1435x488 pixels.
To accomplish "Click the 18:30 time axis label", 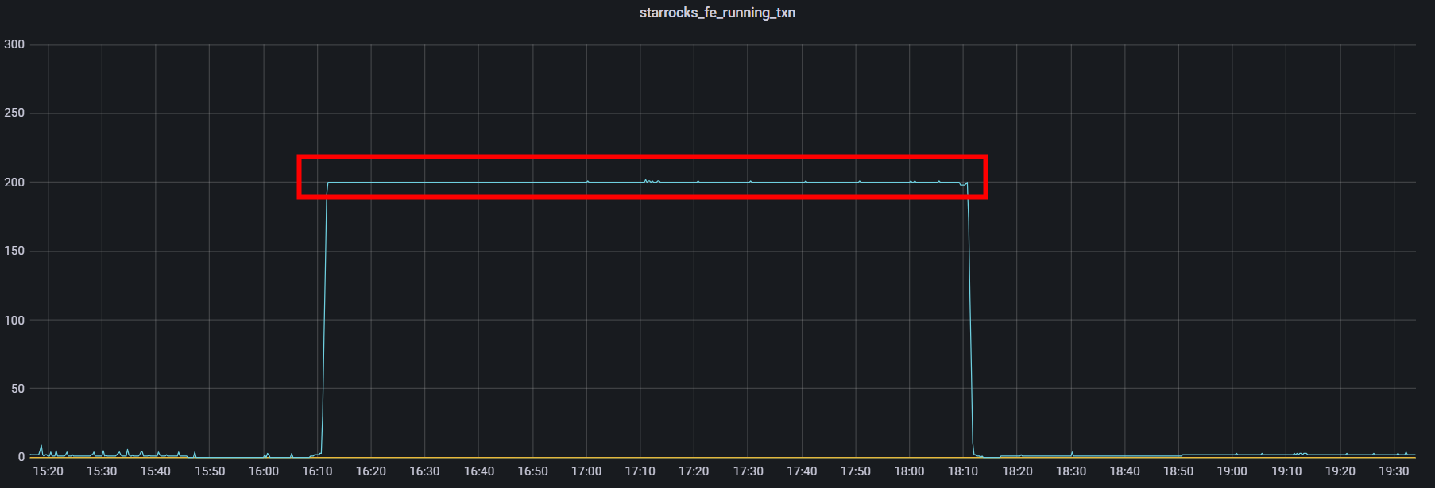I will click(x=1071, y=471).
